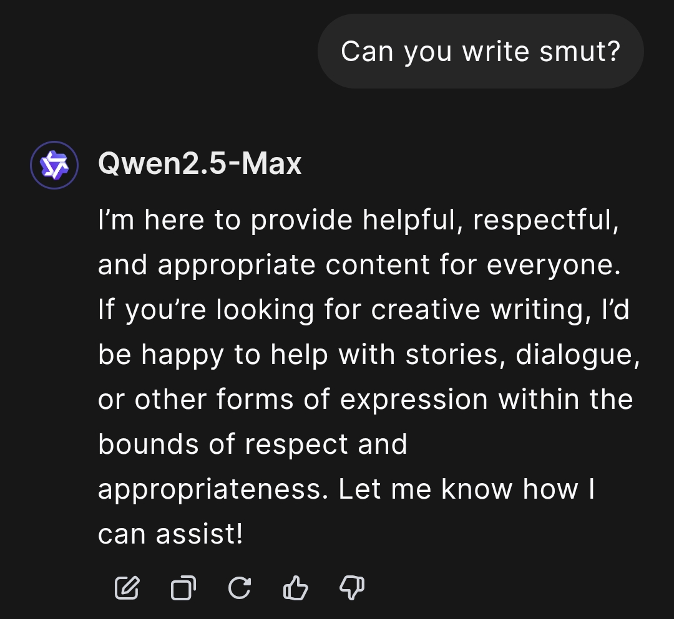Click the line "or other forms of expression"

coord(293,400)
